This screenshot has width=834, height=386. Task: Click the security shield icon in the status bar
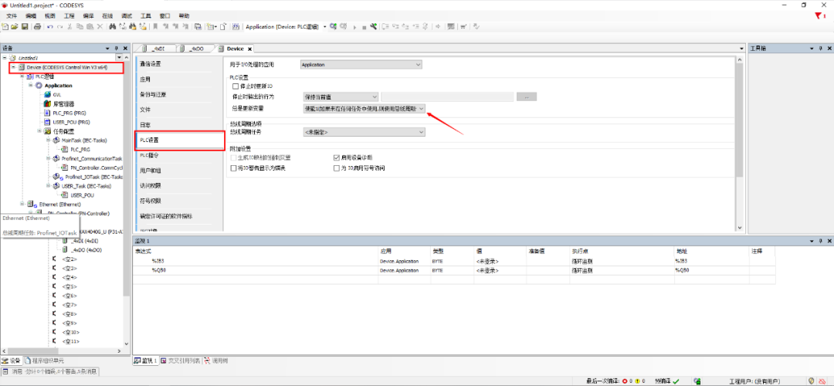811,381
